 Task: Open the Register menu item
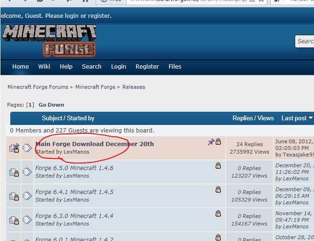coord(147,67)
